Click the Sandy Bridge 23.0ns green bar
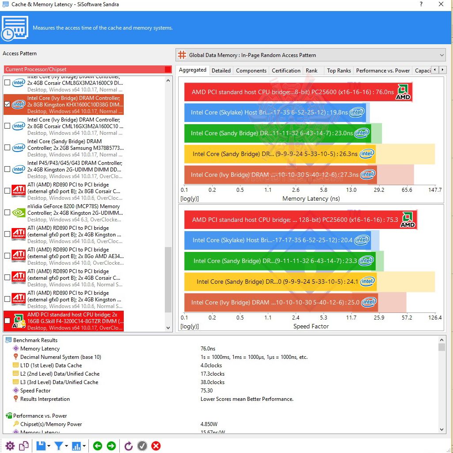The height and width of the screenshot is (453, 453). pos(278,133)
